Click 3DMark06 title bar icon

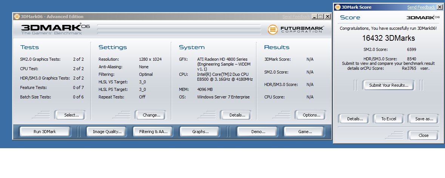pos(17,17)
